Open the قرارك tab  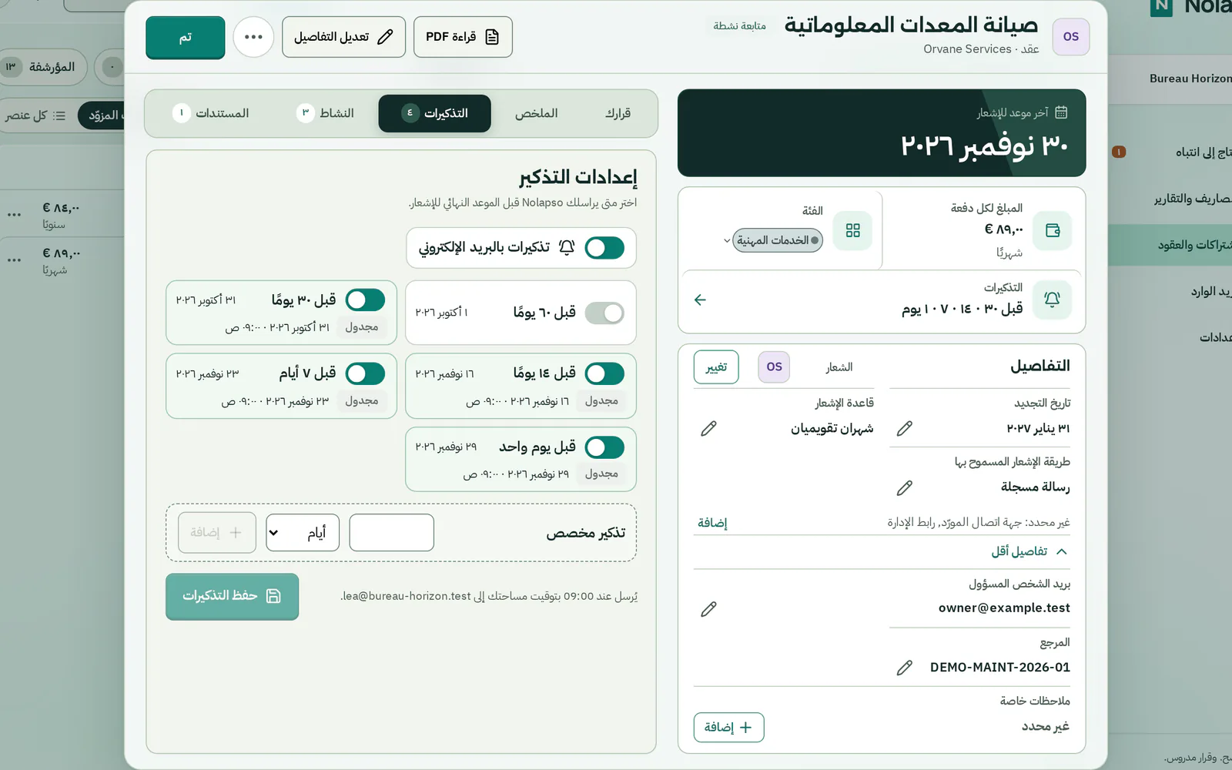coord(618,113)
